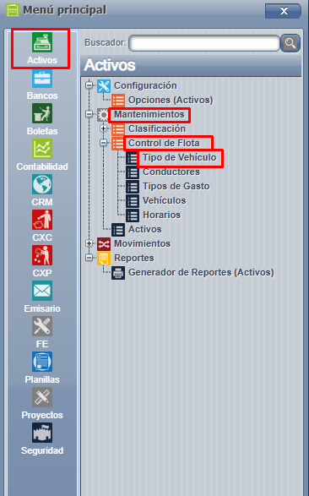Click the Reportes notepad icon
The height and width of the screenshot is (496, 309).
click(104, 258)
